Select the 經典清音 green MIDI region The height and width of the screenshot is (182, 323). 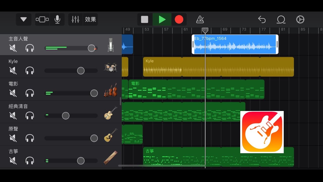point(183,112)
